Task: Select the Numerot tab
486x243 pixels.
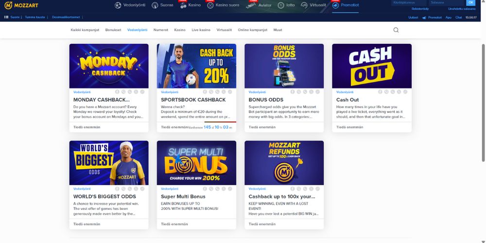Action: (160, 30)
